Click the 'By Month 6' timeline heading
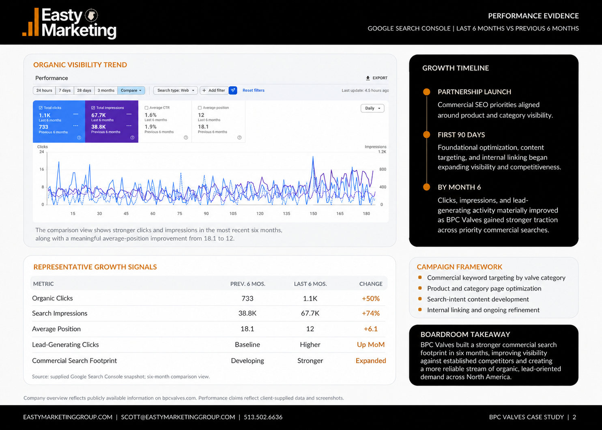This screenshot has height=430, width=602. coord(459,187)
